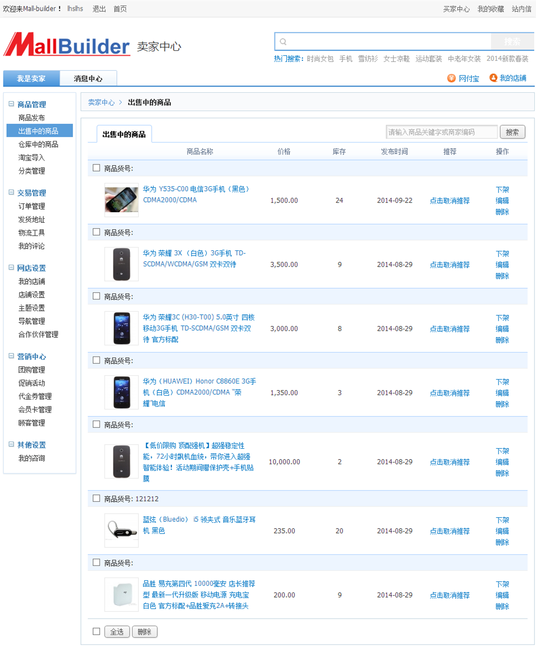
Task: Collapse the 交易管理 sidebar section
Action: tap(11, 193)
